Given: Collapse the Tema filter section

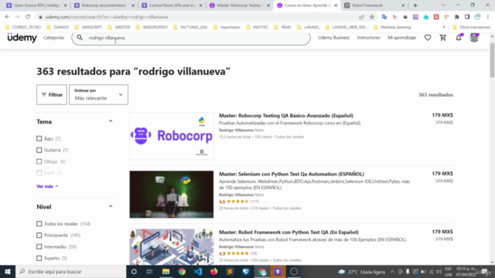Looking at the screenshot, I should click(111, 121).
